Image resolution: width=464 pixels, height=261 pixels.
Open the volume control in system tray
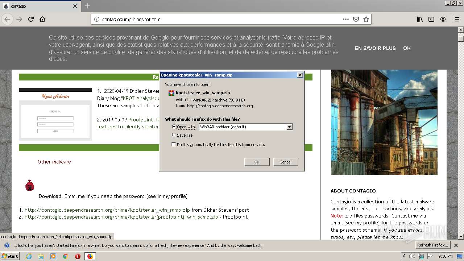[412, 256]
